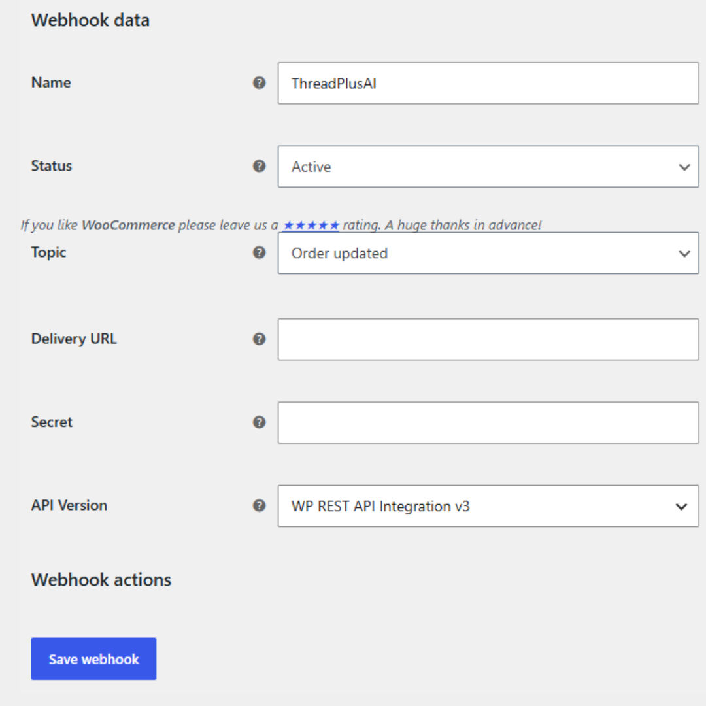706x706 pixels.
Task: Click the help icon beside API Version
Action: coord(259,505)
